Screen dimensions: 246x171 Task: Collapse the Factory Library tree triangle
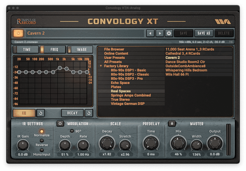tap(101, 66)
